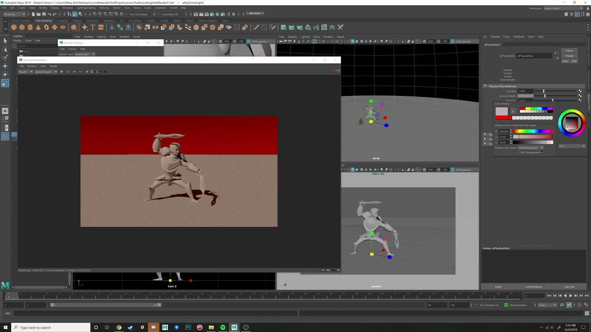Image resolution: width=591 pixels, height=332 pixels.
Task: Select the Move tool in the Tool Box
Action: [x=5, y=66]
